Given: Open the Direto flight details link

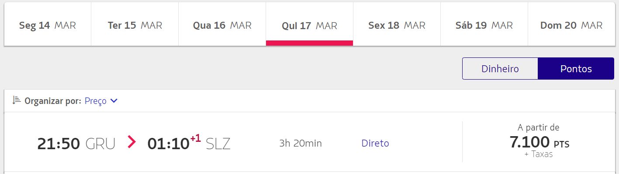Looking at the screenshot, I should (x=375, y=143).
